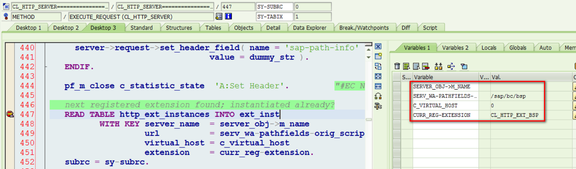Click the source code display icon at top-left
The height and width of the screenshot is (169, 576).
[x=6, y=7]
